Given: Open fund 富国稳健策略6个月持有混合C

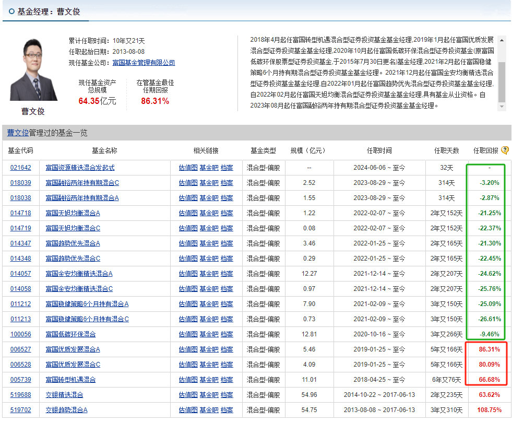Looking at the screenshot, I should click(x=87, y=319).
